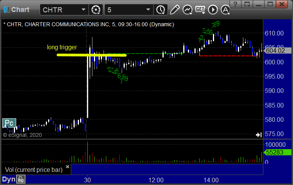Click the GET toolbar icon
Viewport: 293px width, 185px height.
(200, 10)
